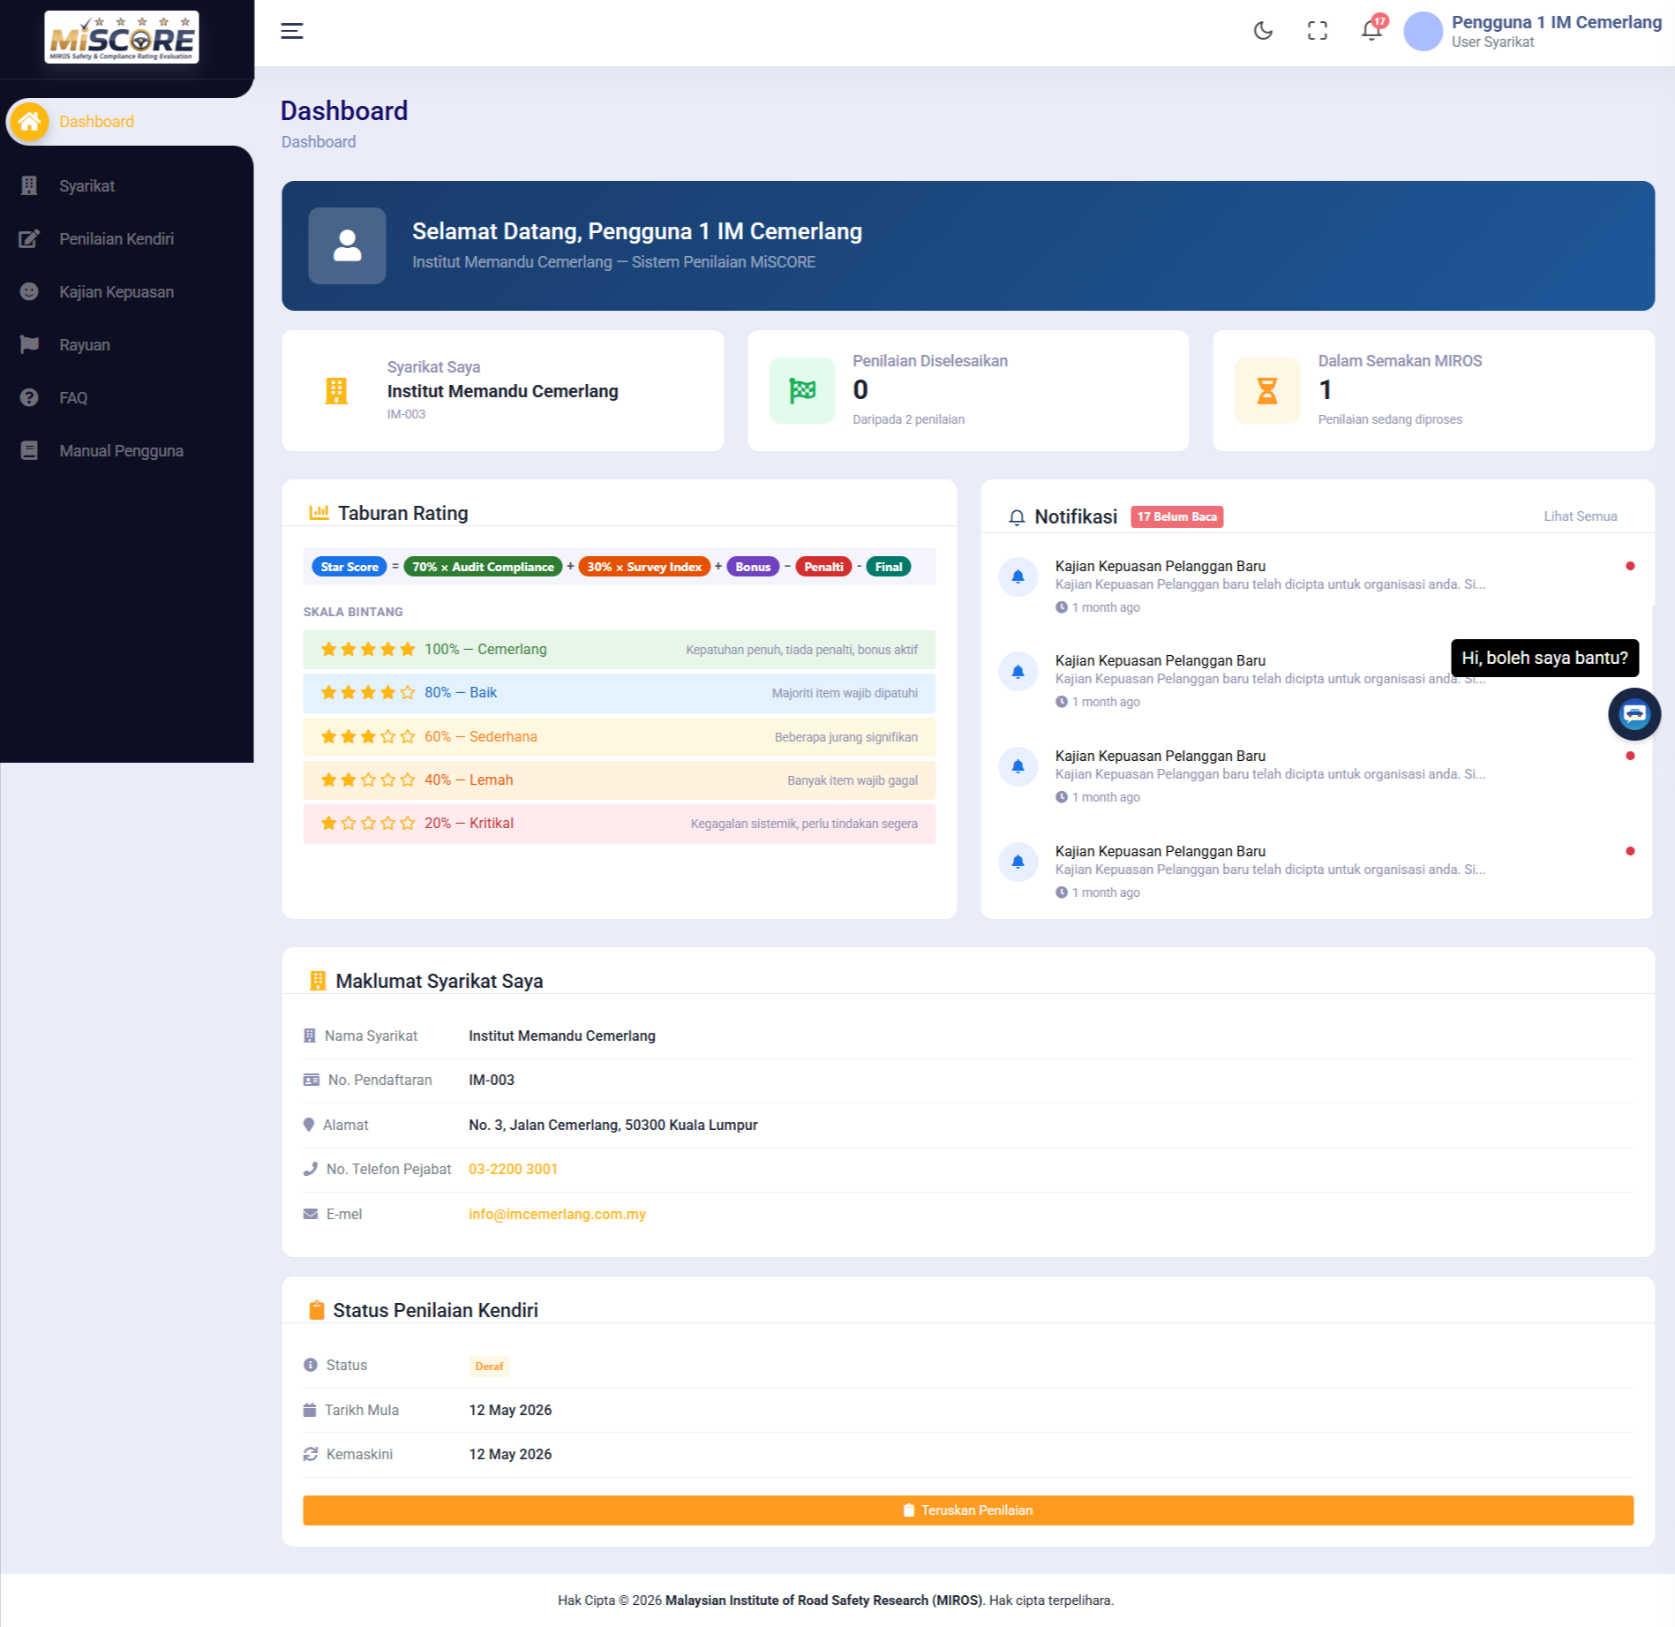Click the bell icon of the last notification
This screenshot has width=1675, height=1627.
(1018, 862)
